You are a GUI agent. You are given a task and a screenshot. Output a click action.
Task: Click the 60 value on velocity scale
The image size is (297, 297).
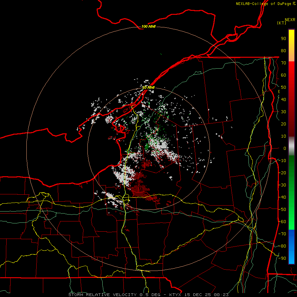283,75
